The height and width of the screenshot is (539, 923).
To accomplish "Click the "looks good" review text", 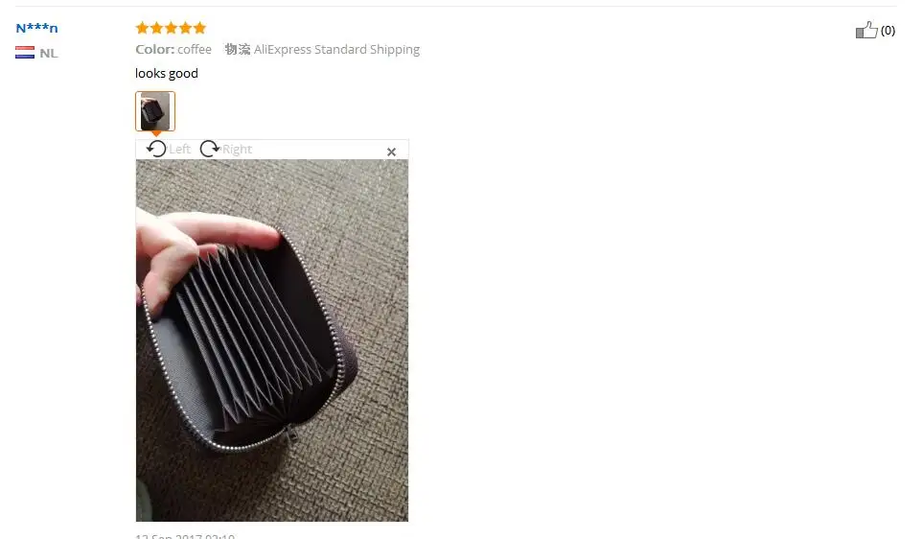I will tap(167, 74).
